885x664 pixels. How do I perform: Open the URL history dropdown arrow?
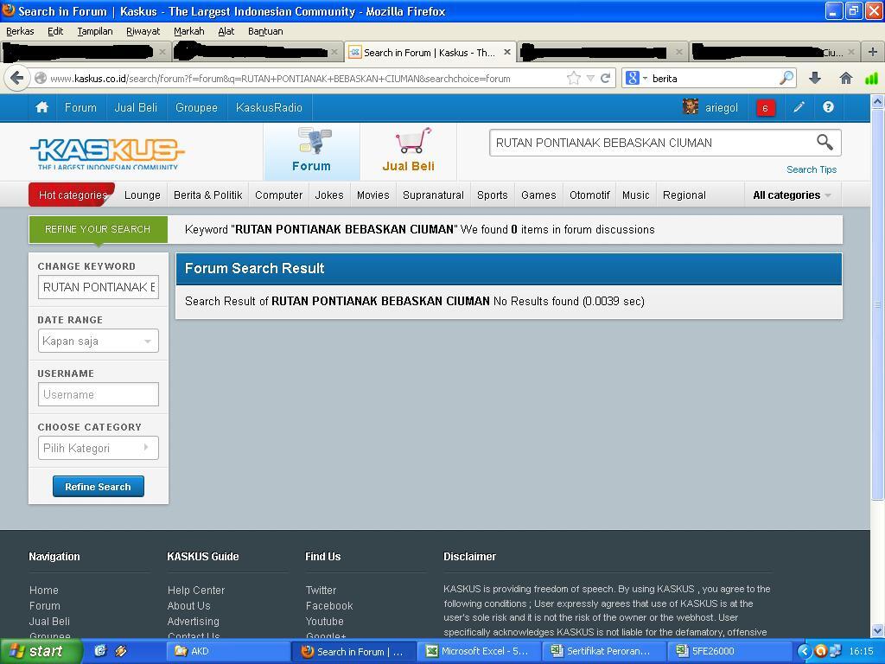click(590, 78)
